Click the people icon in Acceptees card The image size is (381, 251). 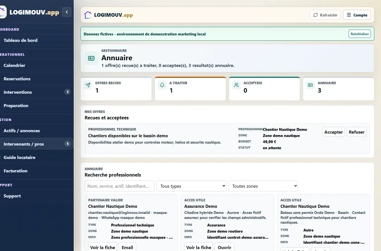(x=236, y=85)
